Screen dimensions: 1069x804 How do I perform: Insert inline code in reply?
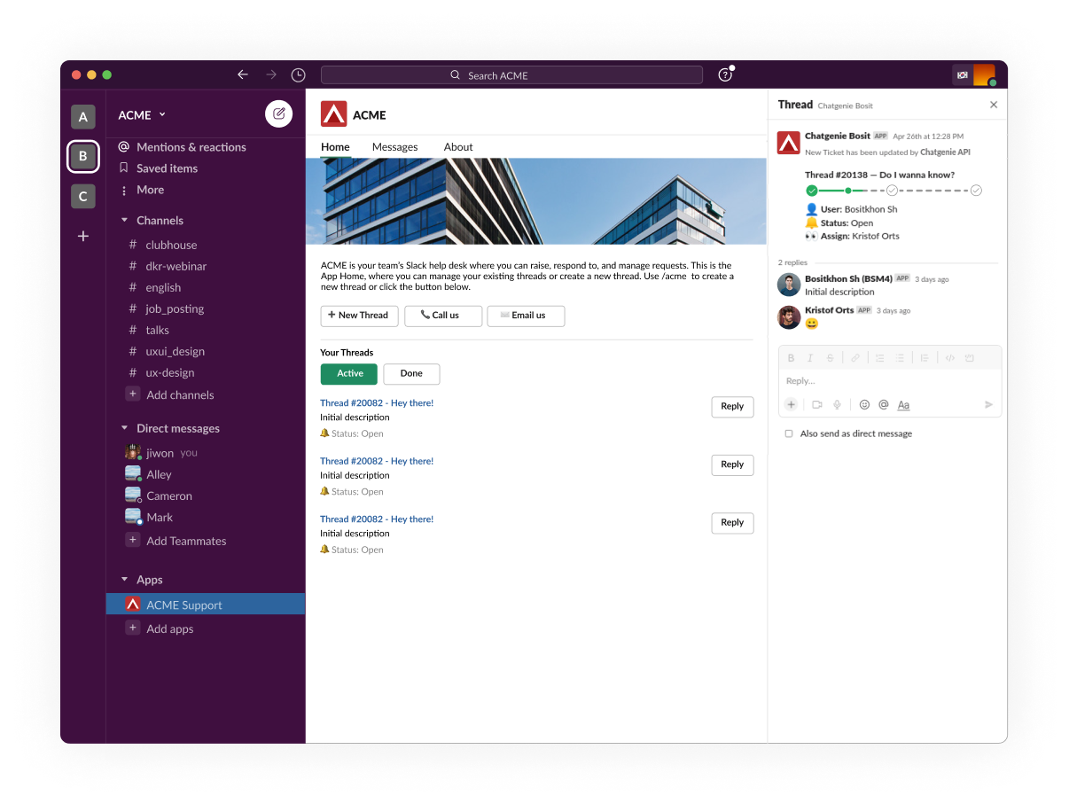(950, 358)
